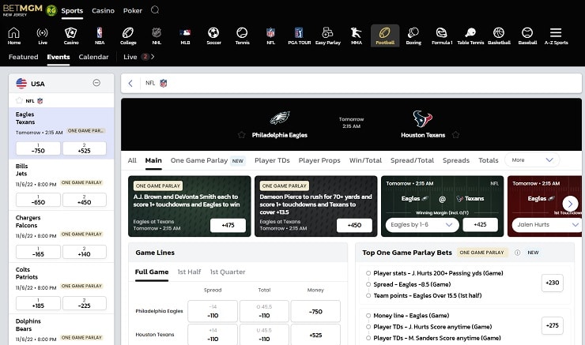
Task: Open the info icon beside Top One Game Parlay
Action: click(517, 253)
